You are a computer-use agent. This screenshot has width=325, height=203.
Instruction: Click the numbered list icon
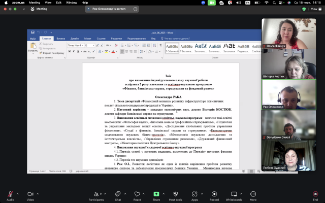coord(129,45)
